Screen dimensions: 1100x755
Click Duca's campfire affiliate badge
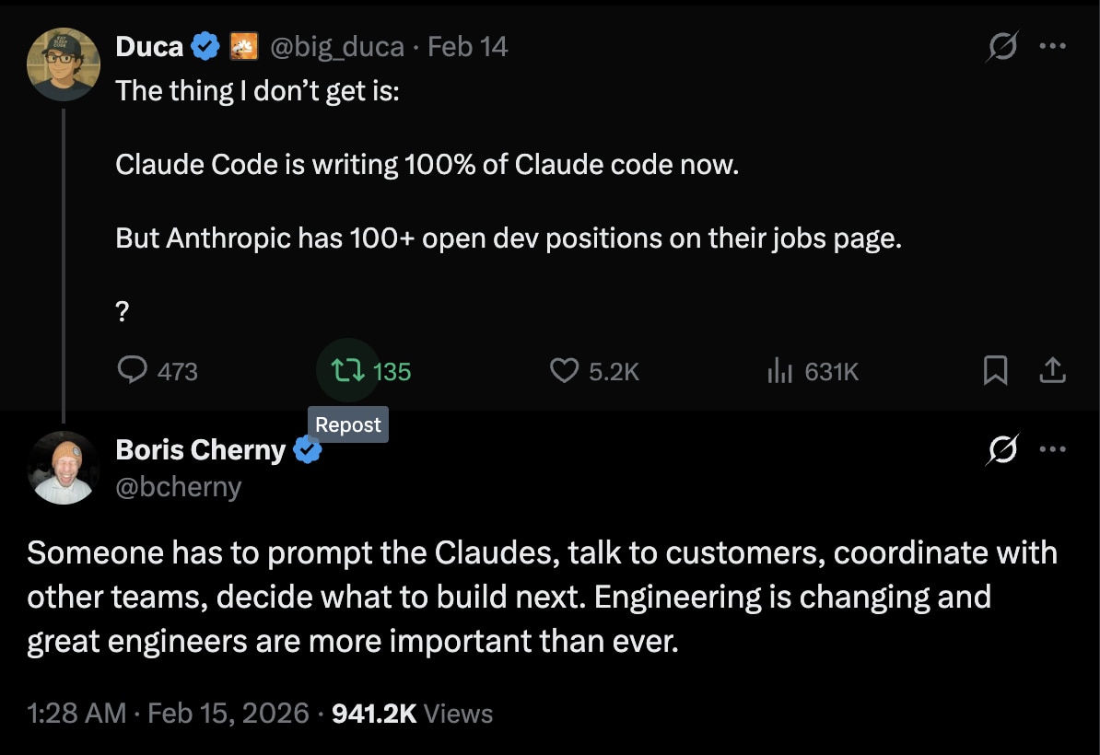click(243, 45)
